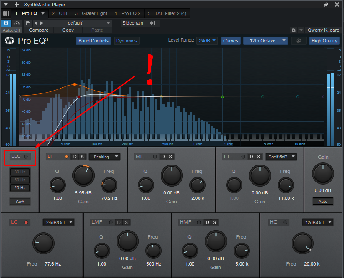Click the Soft button under LLC
This screenshot has width=344, height=278.
tap(20, 202)
